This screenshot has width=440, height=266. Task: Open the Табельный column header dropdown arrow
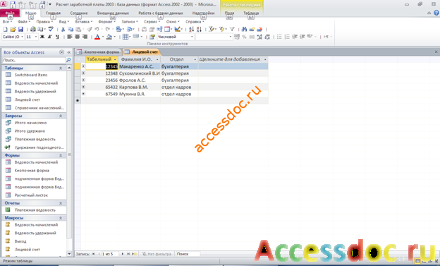(x=115, y=59)
